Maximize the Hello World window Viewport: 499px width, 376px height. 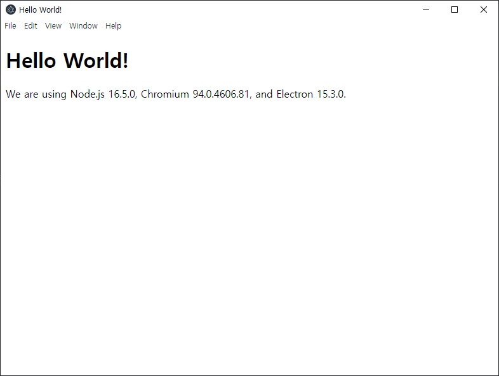pyautogui.click(x=455, y=10)
